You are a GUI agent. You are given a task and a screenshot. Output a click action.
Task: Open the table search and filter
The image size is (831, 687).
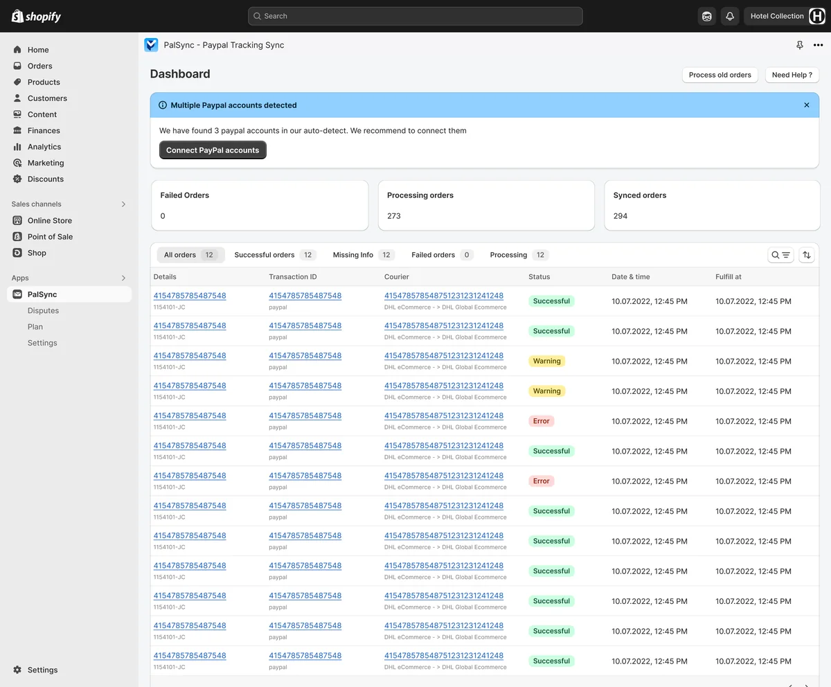coord(780,255)
